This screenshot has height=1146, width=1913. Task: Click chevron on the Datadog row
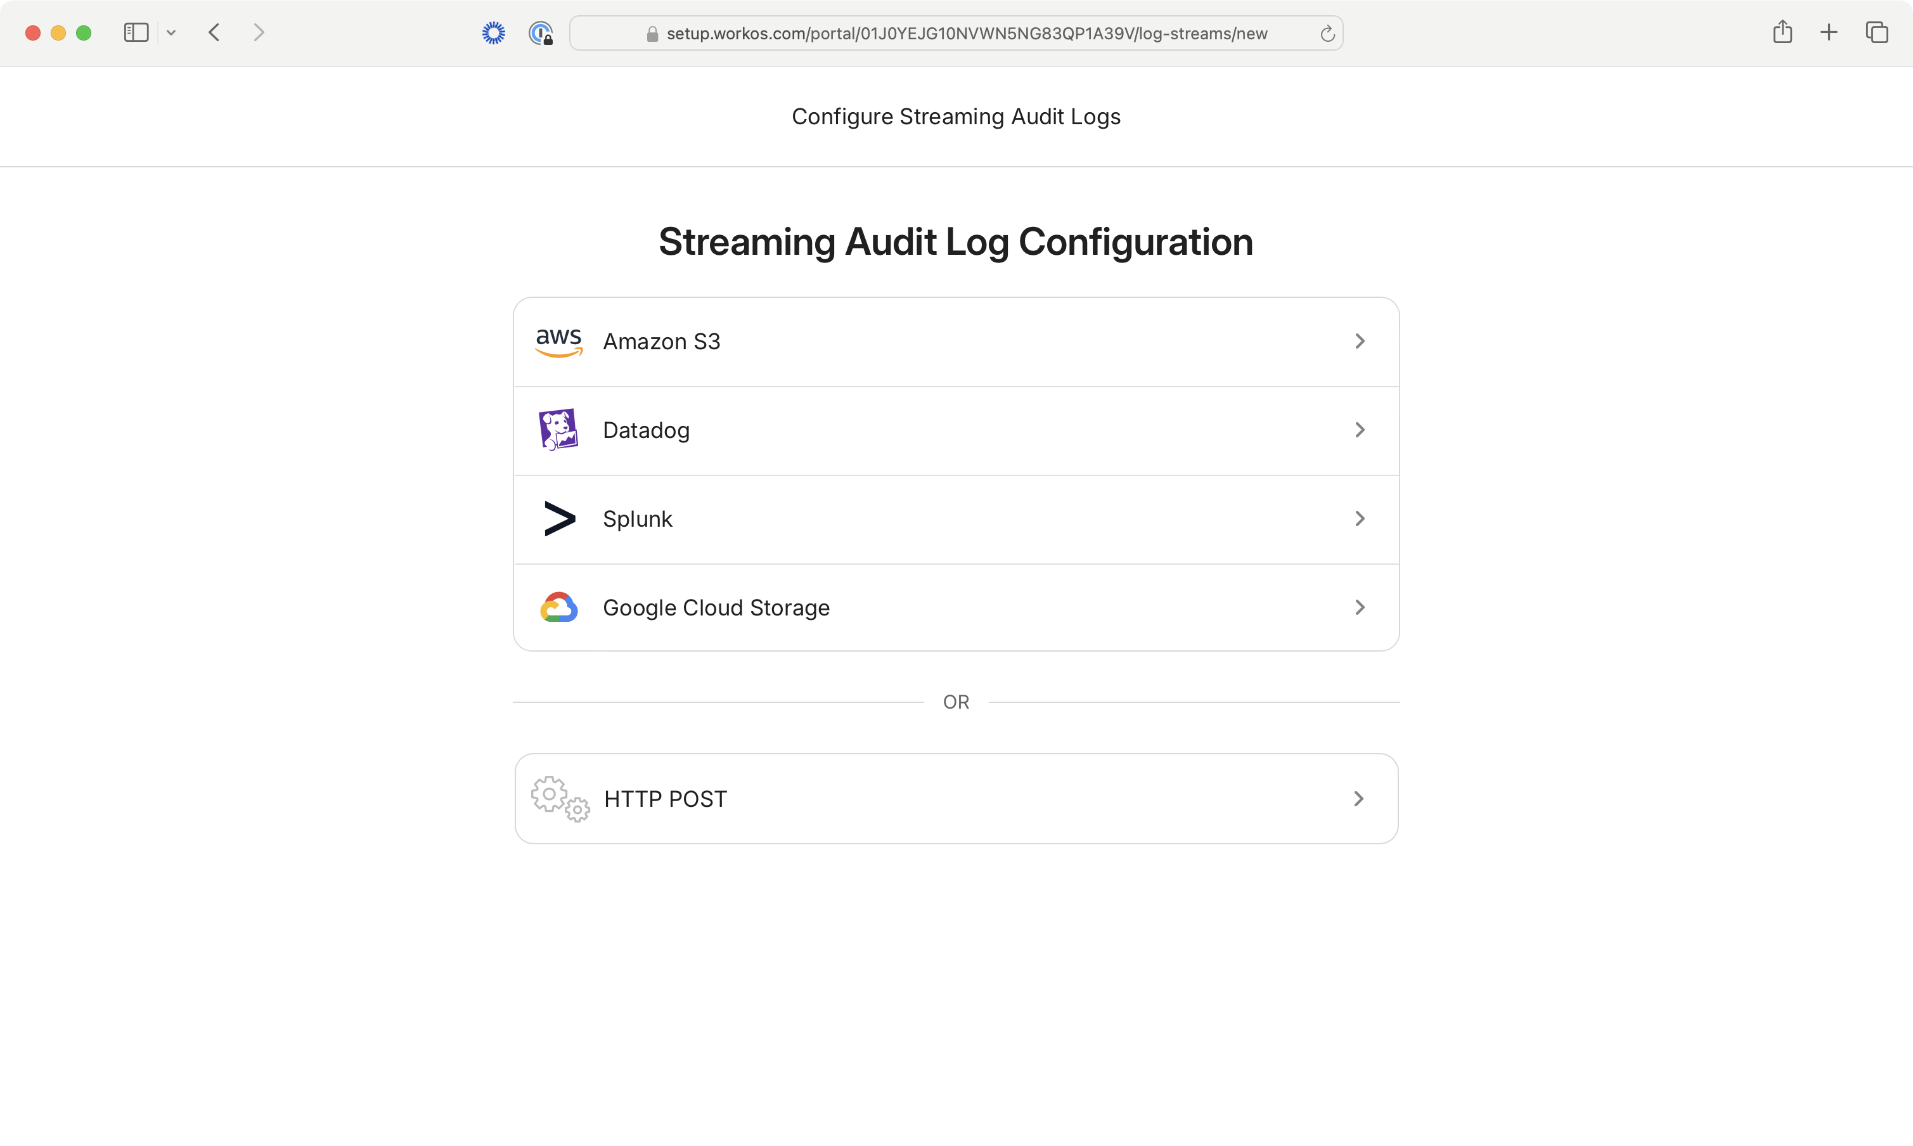pyautogui.click(x=1359, y=430)
